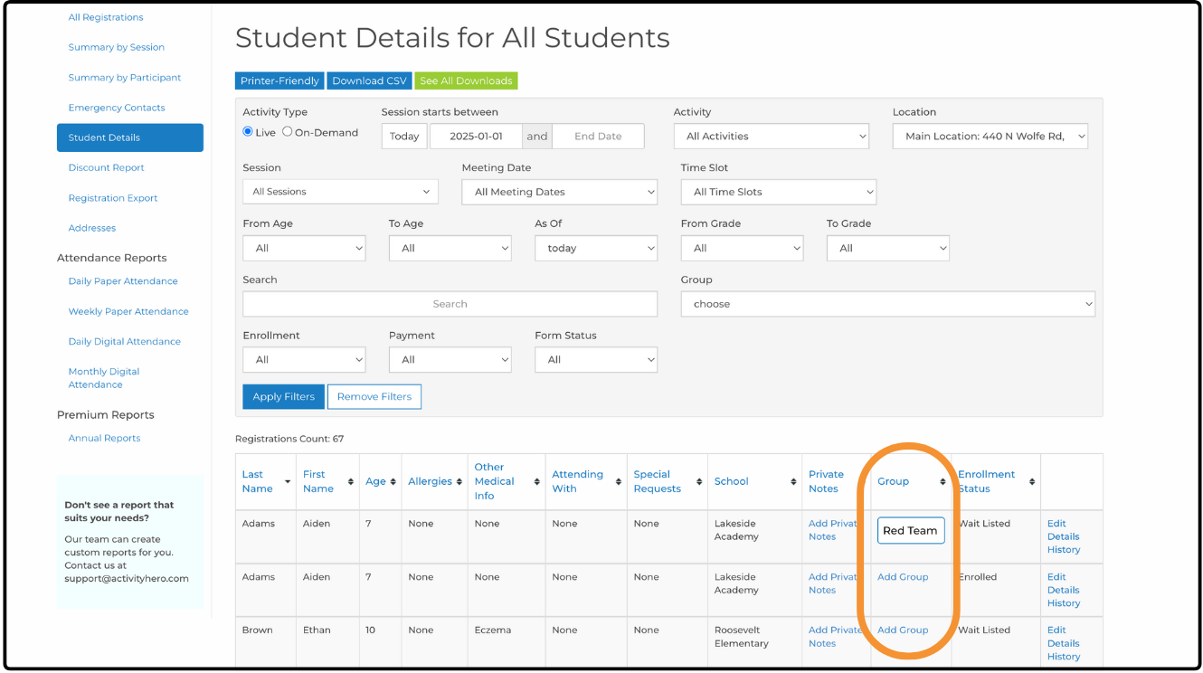1203x673 pixels.
Task: Sort table by Allergies column arrows
Action: coord(459,482)
